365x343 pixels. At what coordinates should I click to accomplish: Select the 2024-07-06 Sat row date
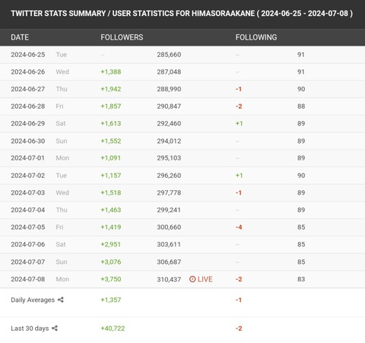click(x=28, y=244)
